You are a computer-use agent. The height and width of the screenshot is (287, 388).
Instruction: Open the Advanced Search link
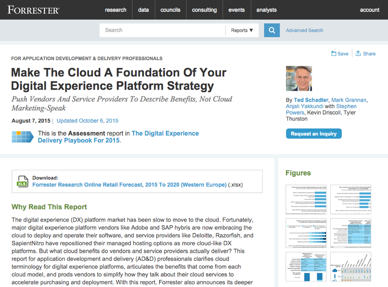pos(304,30)
